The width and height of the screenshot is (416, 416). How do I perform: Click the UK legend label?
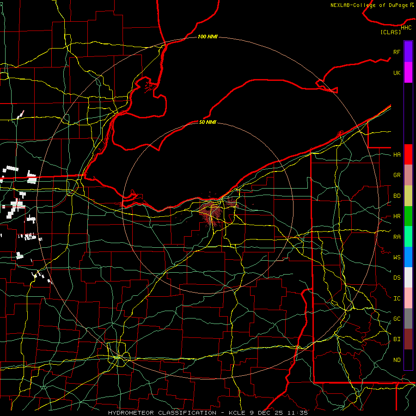point(397,73)
